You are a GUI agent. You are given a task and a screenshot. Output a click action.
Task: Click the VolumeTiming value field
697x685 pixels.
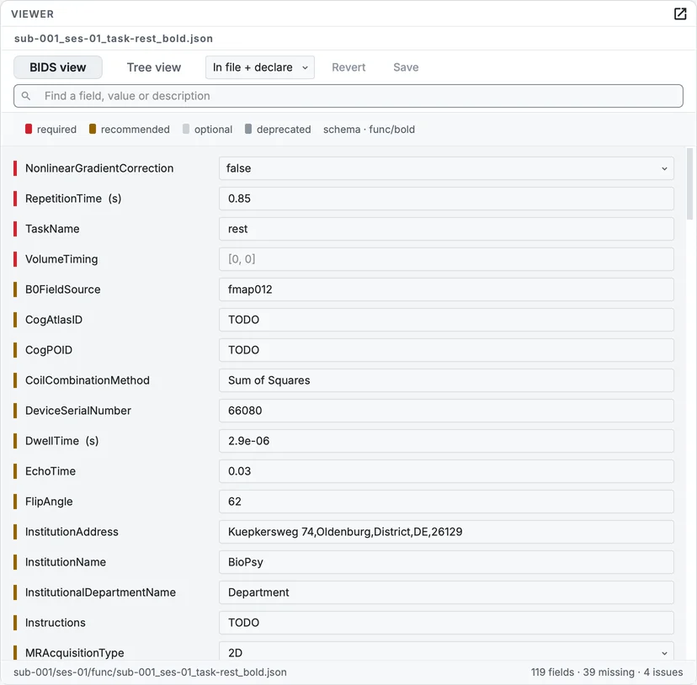446,259
